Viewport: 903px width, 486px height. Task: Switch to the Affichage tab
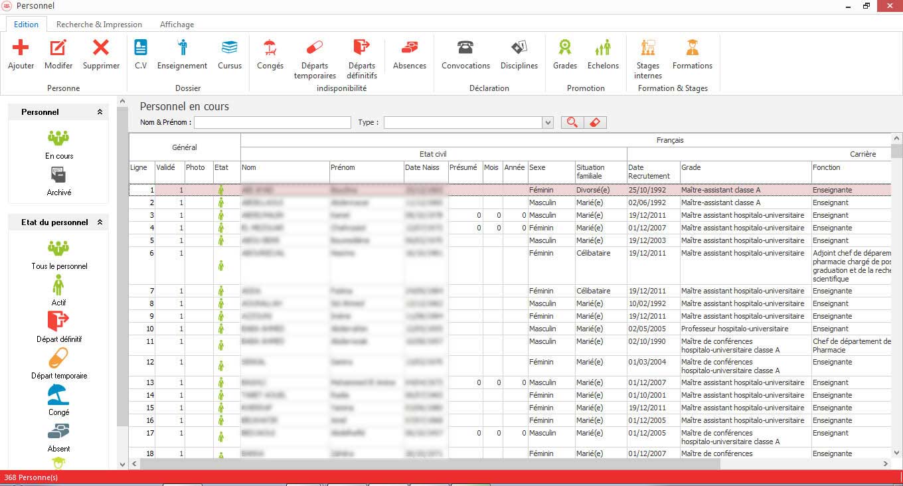click(177, 25)
